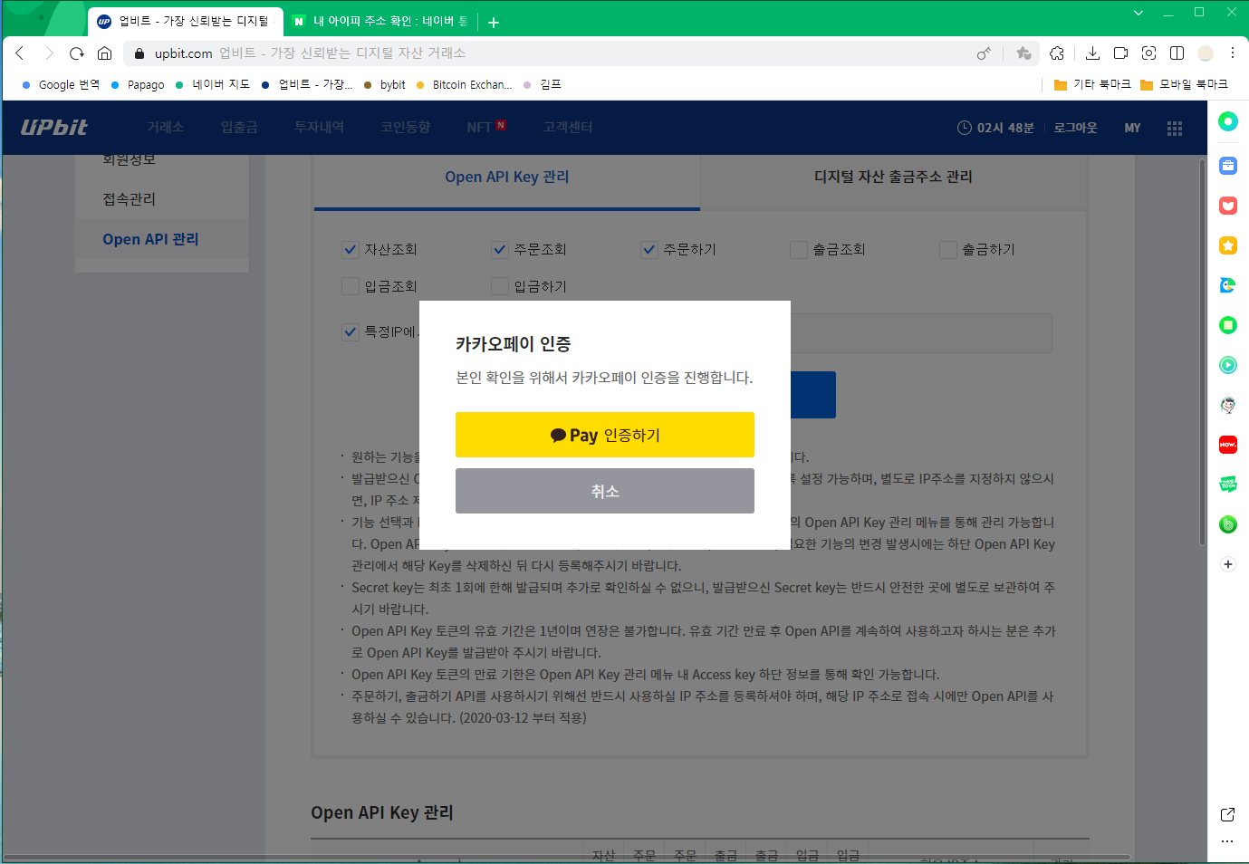Enable the 출금하기 checkbox
The height and width of the screenshot is (864, 1249).
coord(948,250)
